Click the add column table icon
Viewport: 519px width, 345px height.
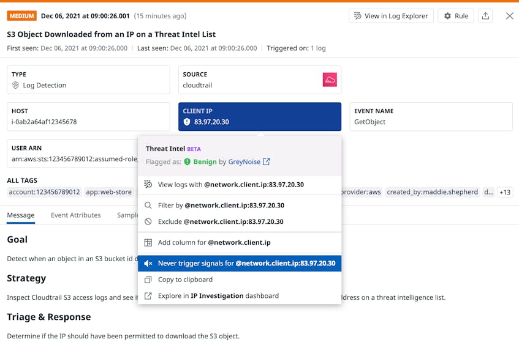[148, 243]
